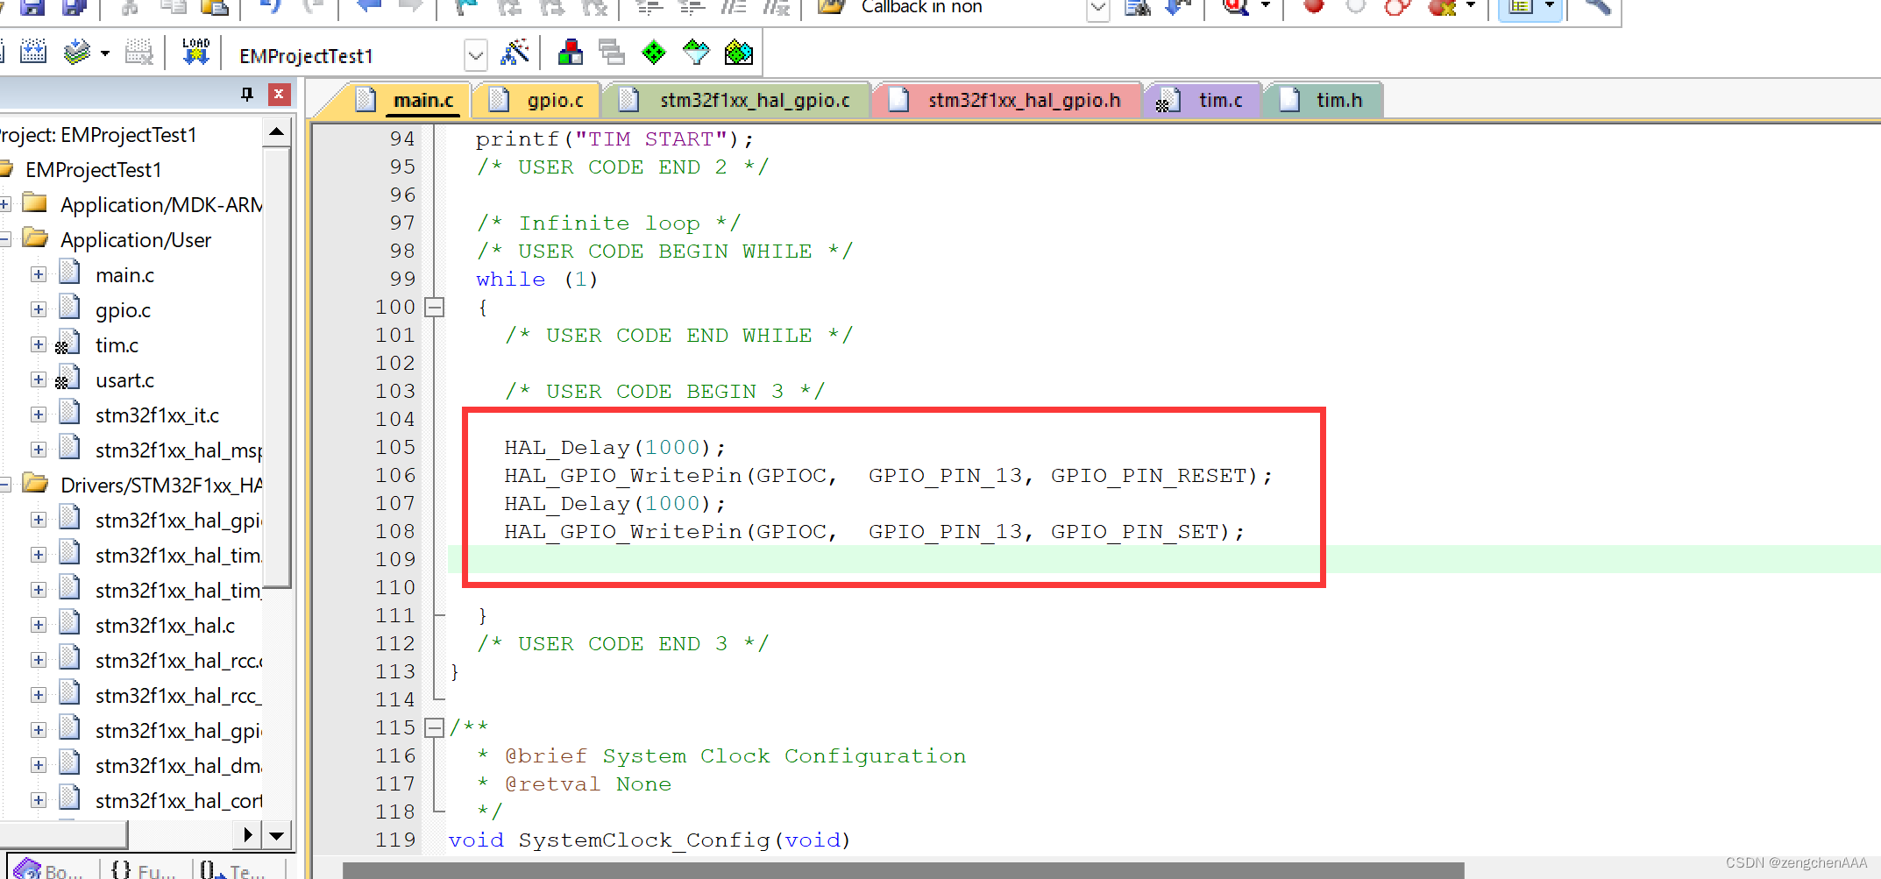Open the stm32f1xx_hal_gpio.h tab
Screen dimensions: 1881x879
click(1008, 100)
